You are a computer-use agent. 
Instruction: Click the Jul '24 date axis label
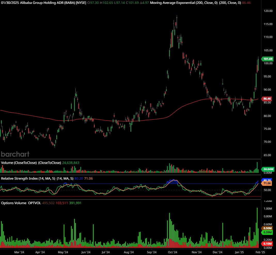coord(106,252)
